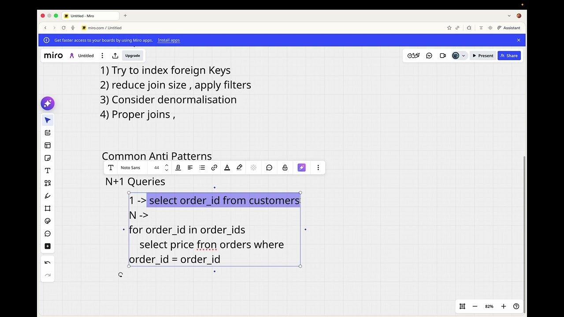
Task: Select the Comment tool in left toolbar
Action: coord(48,234)
